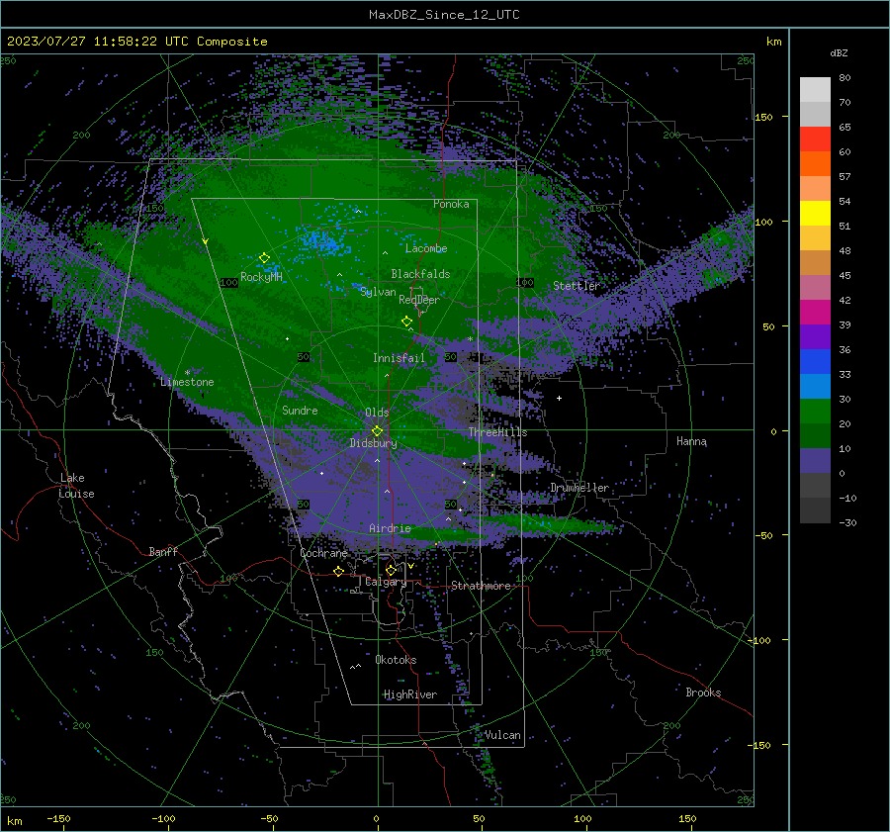Click the dBZ legend heading
This screenshot has width=890, height=832.
tap(839, 52)
